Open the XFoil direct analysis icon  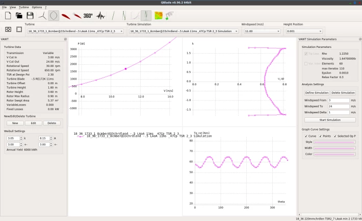click(x=77, y=16)
